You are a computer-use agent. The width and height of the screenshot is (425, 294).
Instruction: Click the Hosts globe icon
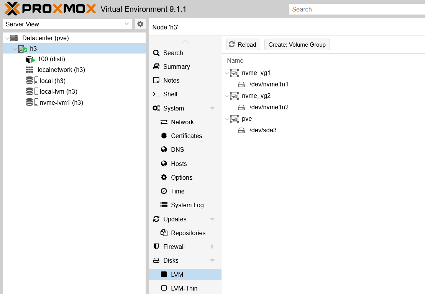point(164,164)
